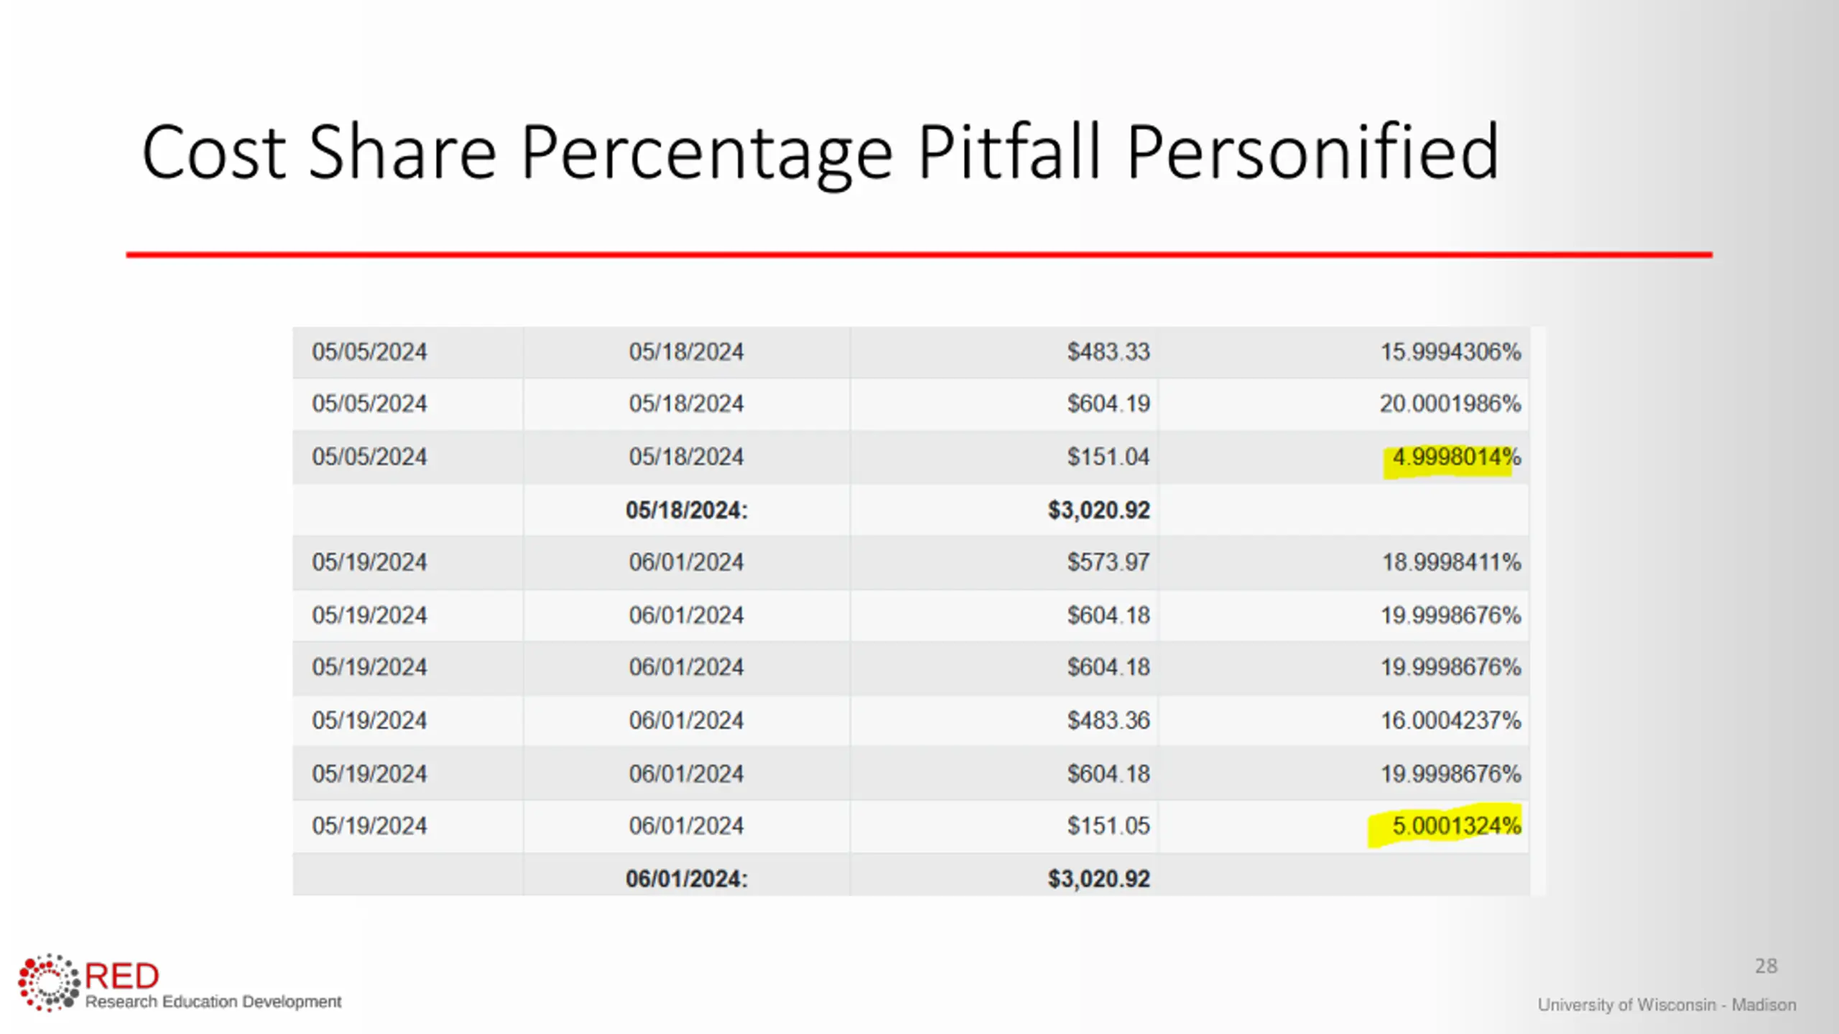This screenshot has height=1034, width=1839.
Task: Click the $604.19 amount in the table
Action: (1108, 404)
